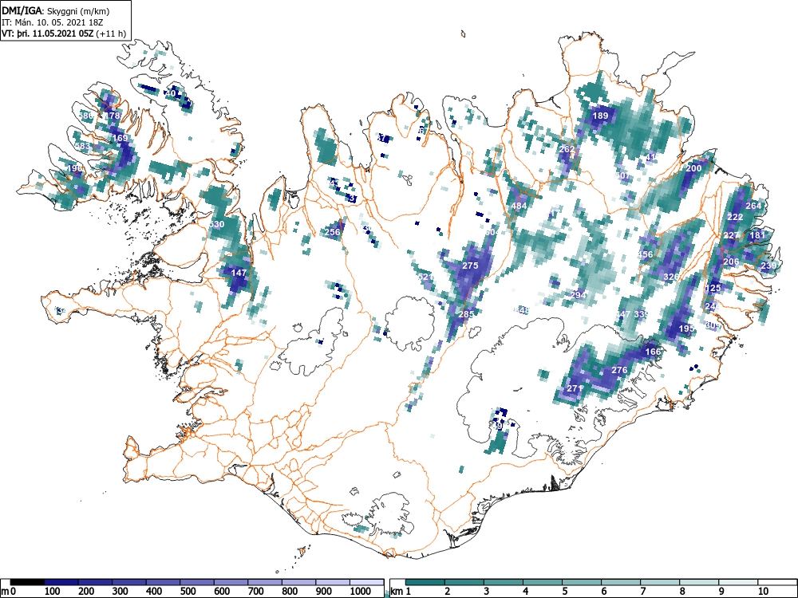The width and height of the screenshot is (798, 598).
Task: Click the map value 178
Action: click(x=112, y=116)
